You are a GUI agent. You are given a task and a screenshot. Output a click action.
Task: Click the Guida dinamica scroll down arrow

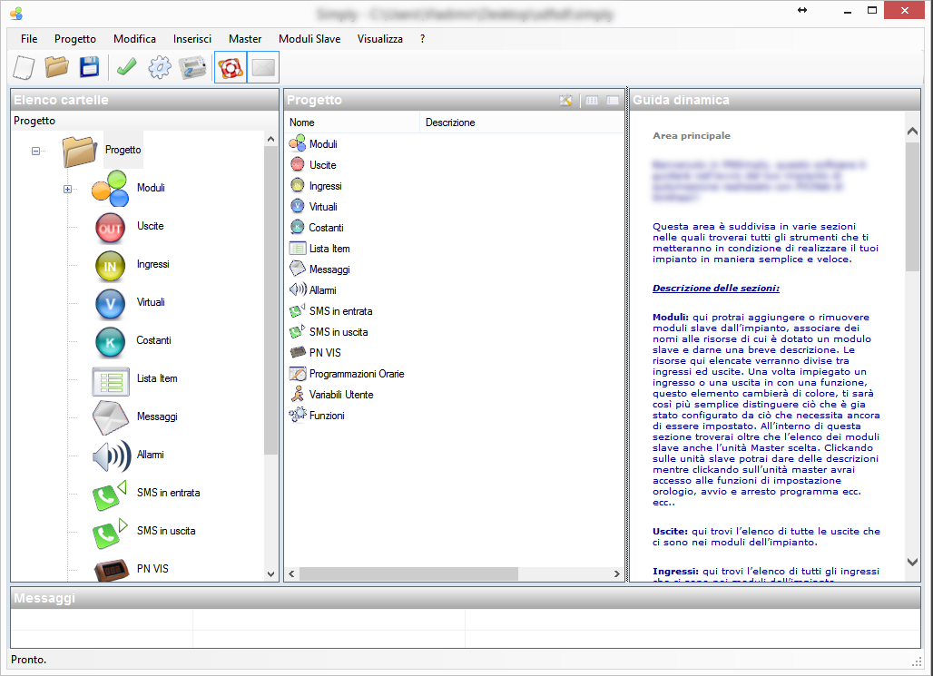coord(912,562)
